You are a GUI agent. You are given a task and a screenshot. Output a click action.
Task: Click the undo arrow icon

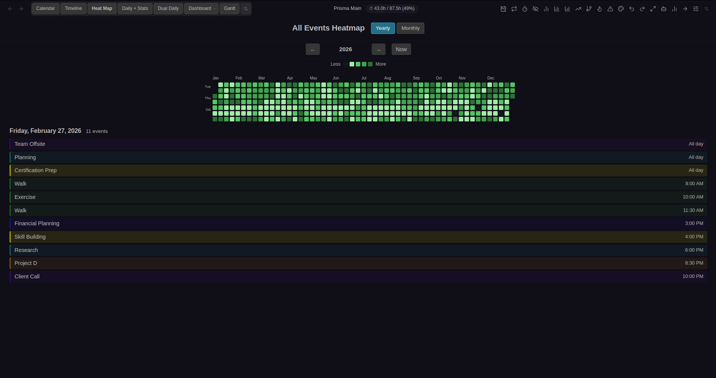click(632, 8)
